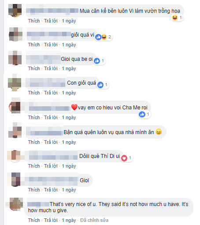Like the 'Bận quá quên luôn' comment
Image resolution: width=200 pixels, height=225 pixels.
pos(34,142)
